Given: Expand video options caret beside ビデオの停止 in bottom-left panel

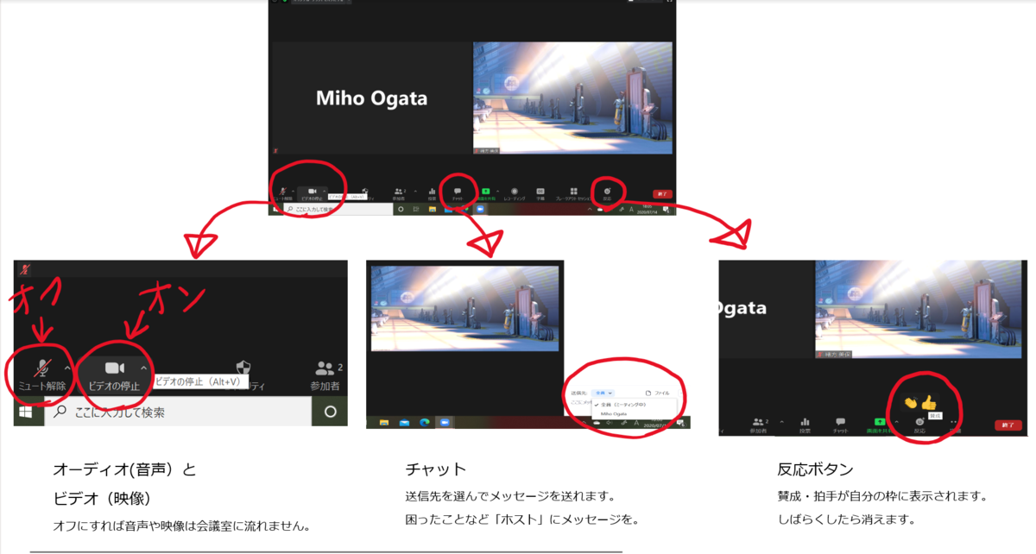Looking at the screenshot, I should (143, 368).
